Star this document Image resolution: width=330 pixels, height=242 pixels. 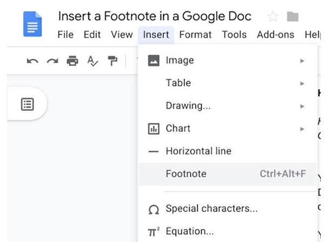tap(273, 16)
